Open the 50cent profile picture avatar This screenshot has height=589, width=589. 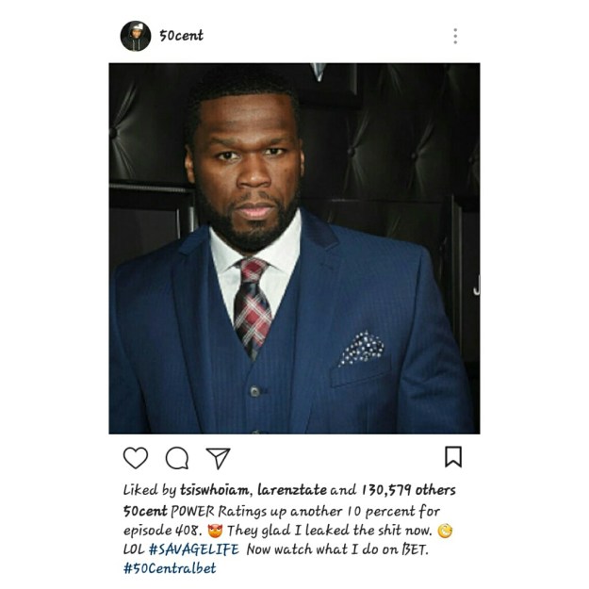click(136, 36)
